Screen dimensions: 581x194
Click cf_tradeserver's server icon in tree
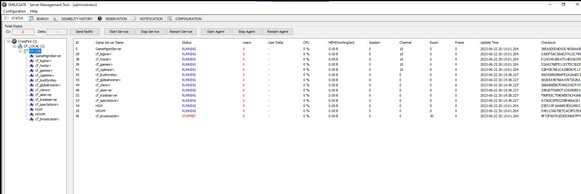[32, 99]
